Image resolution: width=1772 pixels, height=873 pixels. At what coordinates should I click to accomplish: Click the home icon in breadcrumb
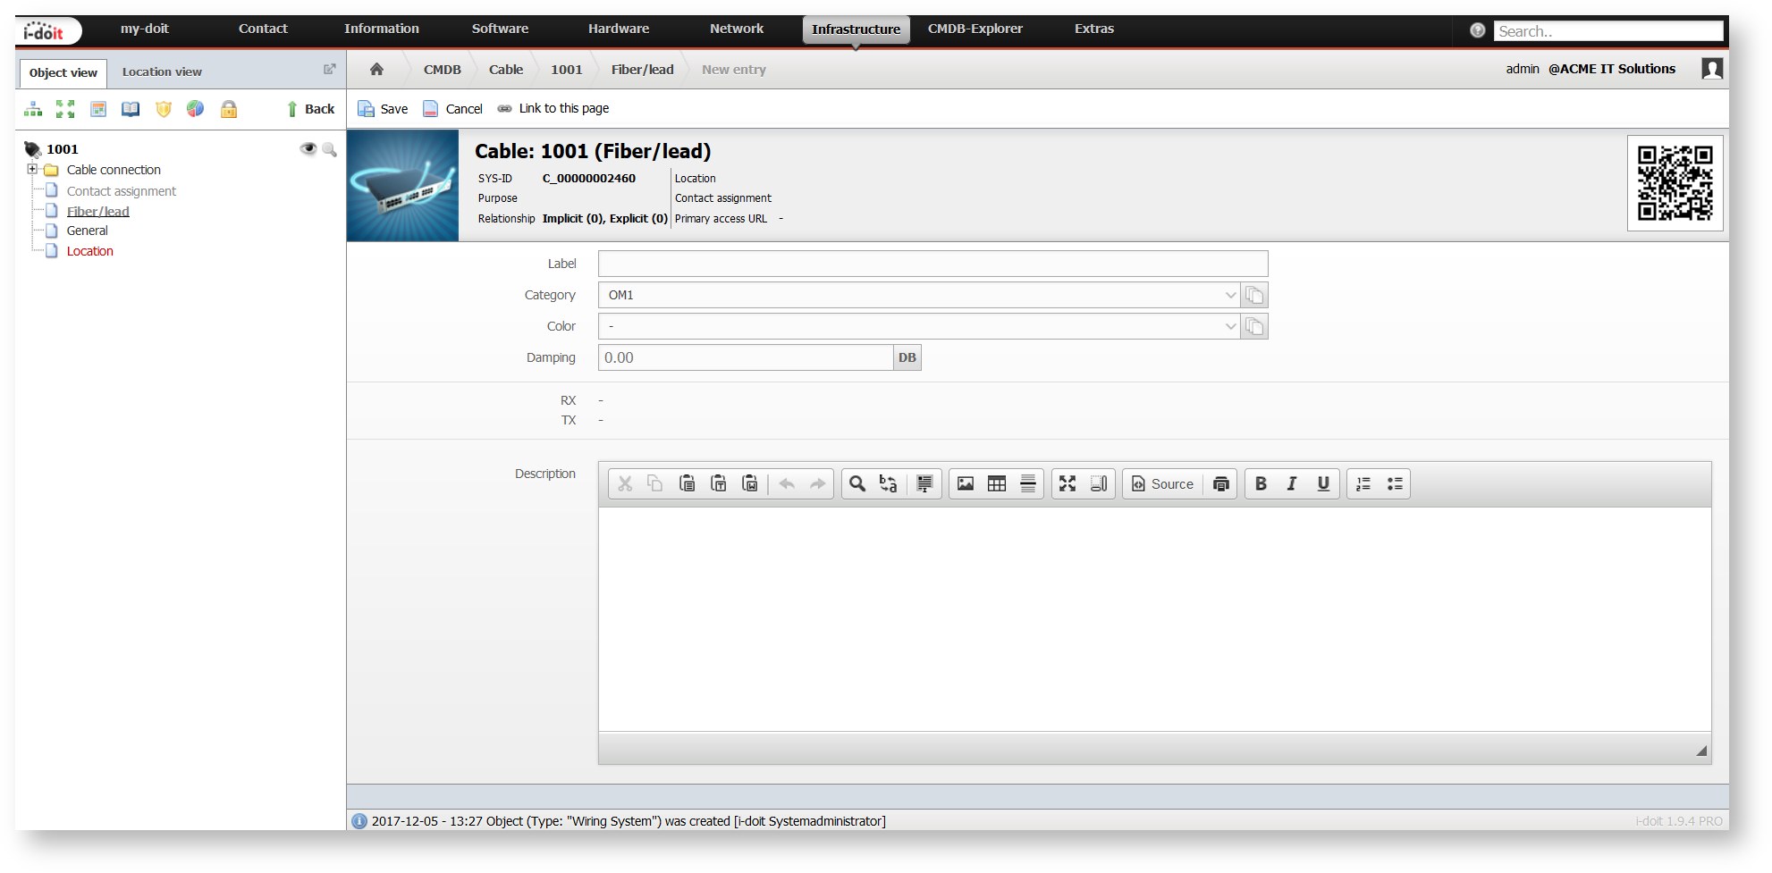point(376,70)
